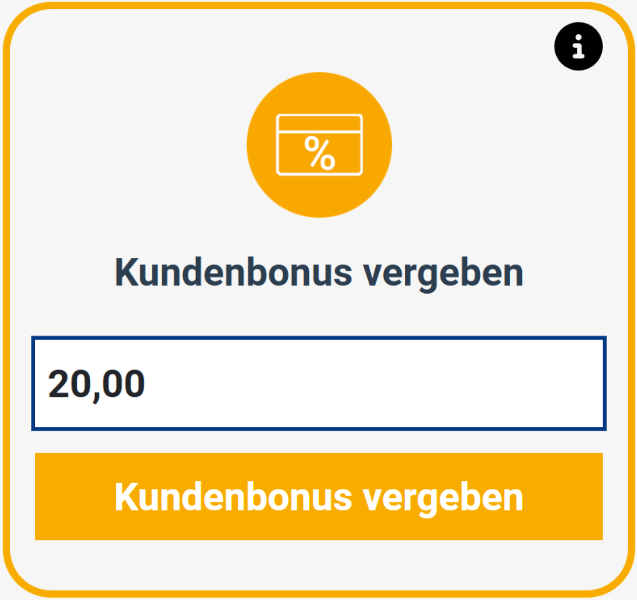Select the round orange coupon badge
Screen dimensions: 637x600
319,145
